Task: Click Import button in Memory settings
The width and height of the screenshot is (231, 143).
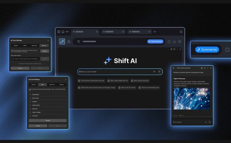Action: (x=45, y=51)
